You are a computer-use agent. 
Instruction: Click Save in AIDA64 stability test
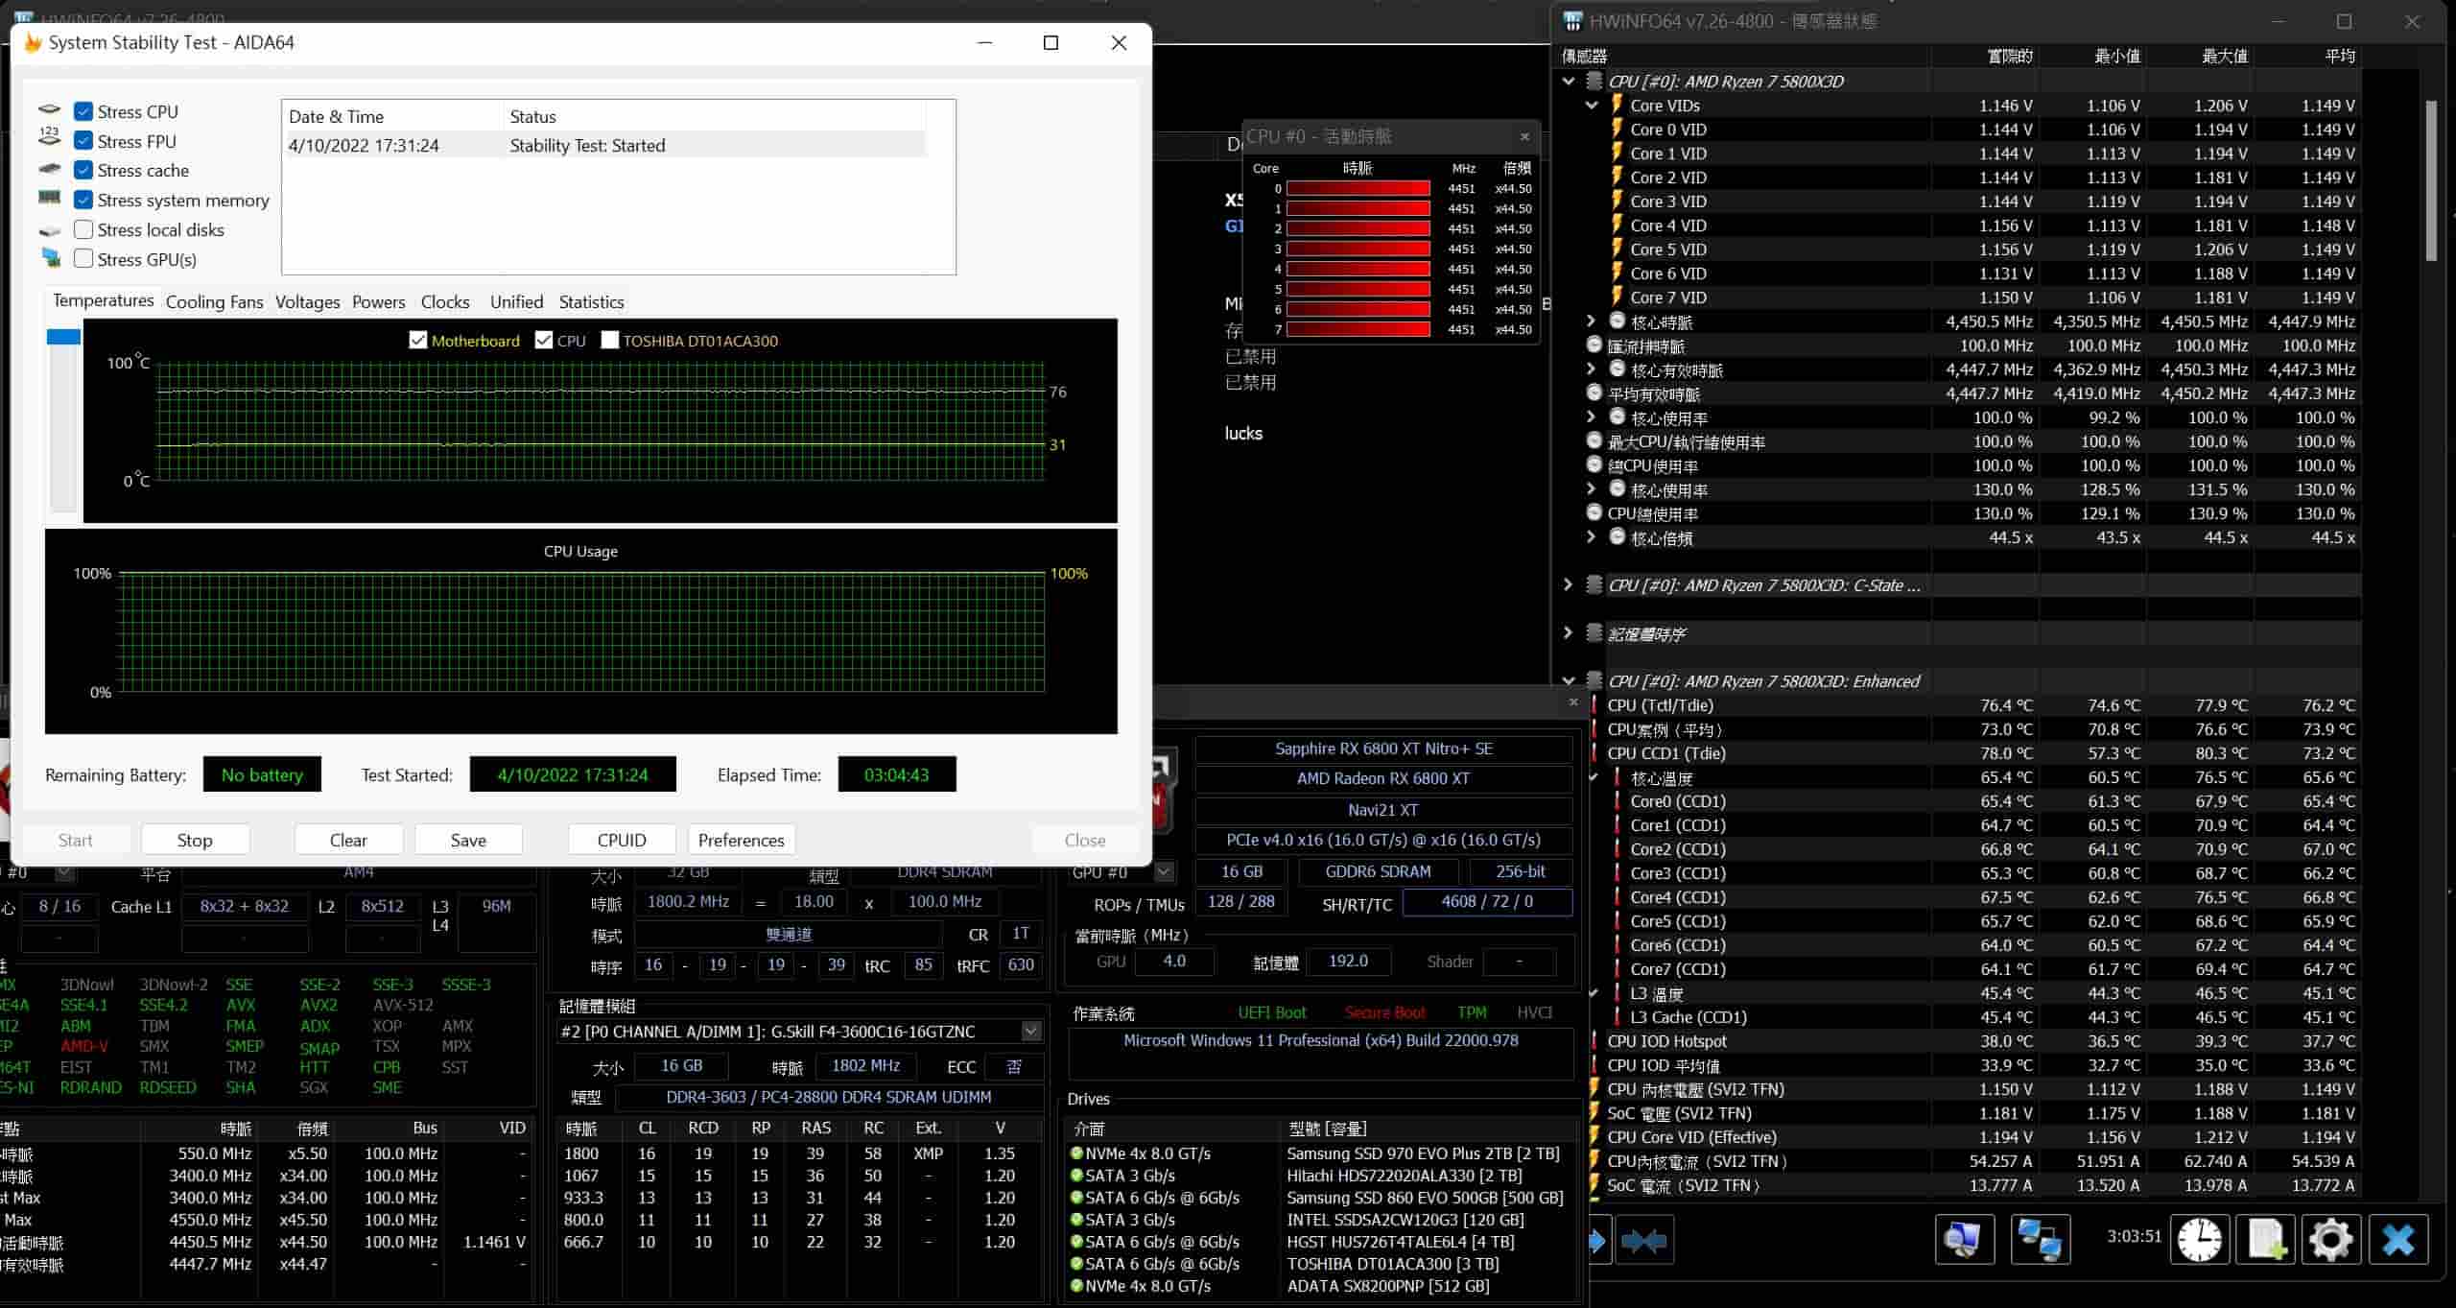coord(468,840)
